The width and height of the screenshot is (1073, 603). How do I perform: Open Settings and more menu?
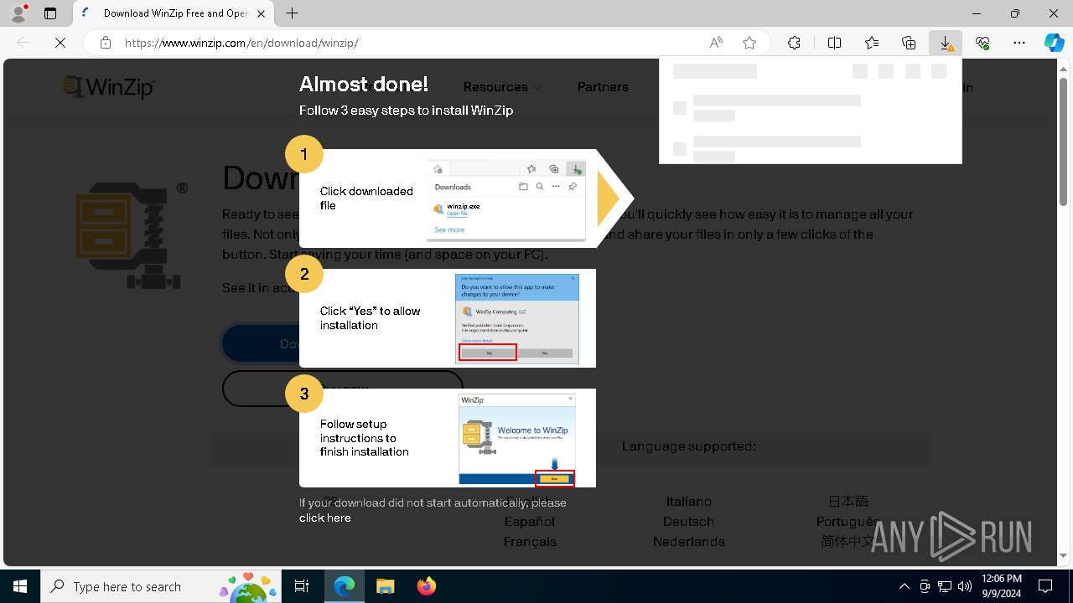coord(1019,43)
